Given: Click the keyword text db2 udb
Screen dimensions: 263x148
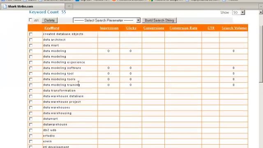Looking at the screenshot, I should tap(50, 130).
